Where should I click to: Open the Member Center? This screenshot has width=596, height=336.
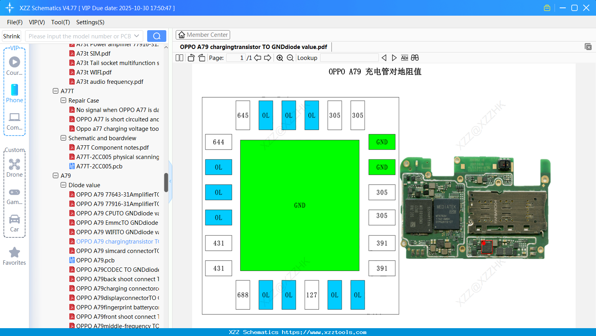203,34
